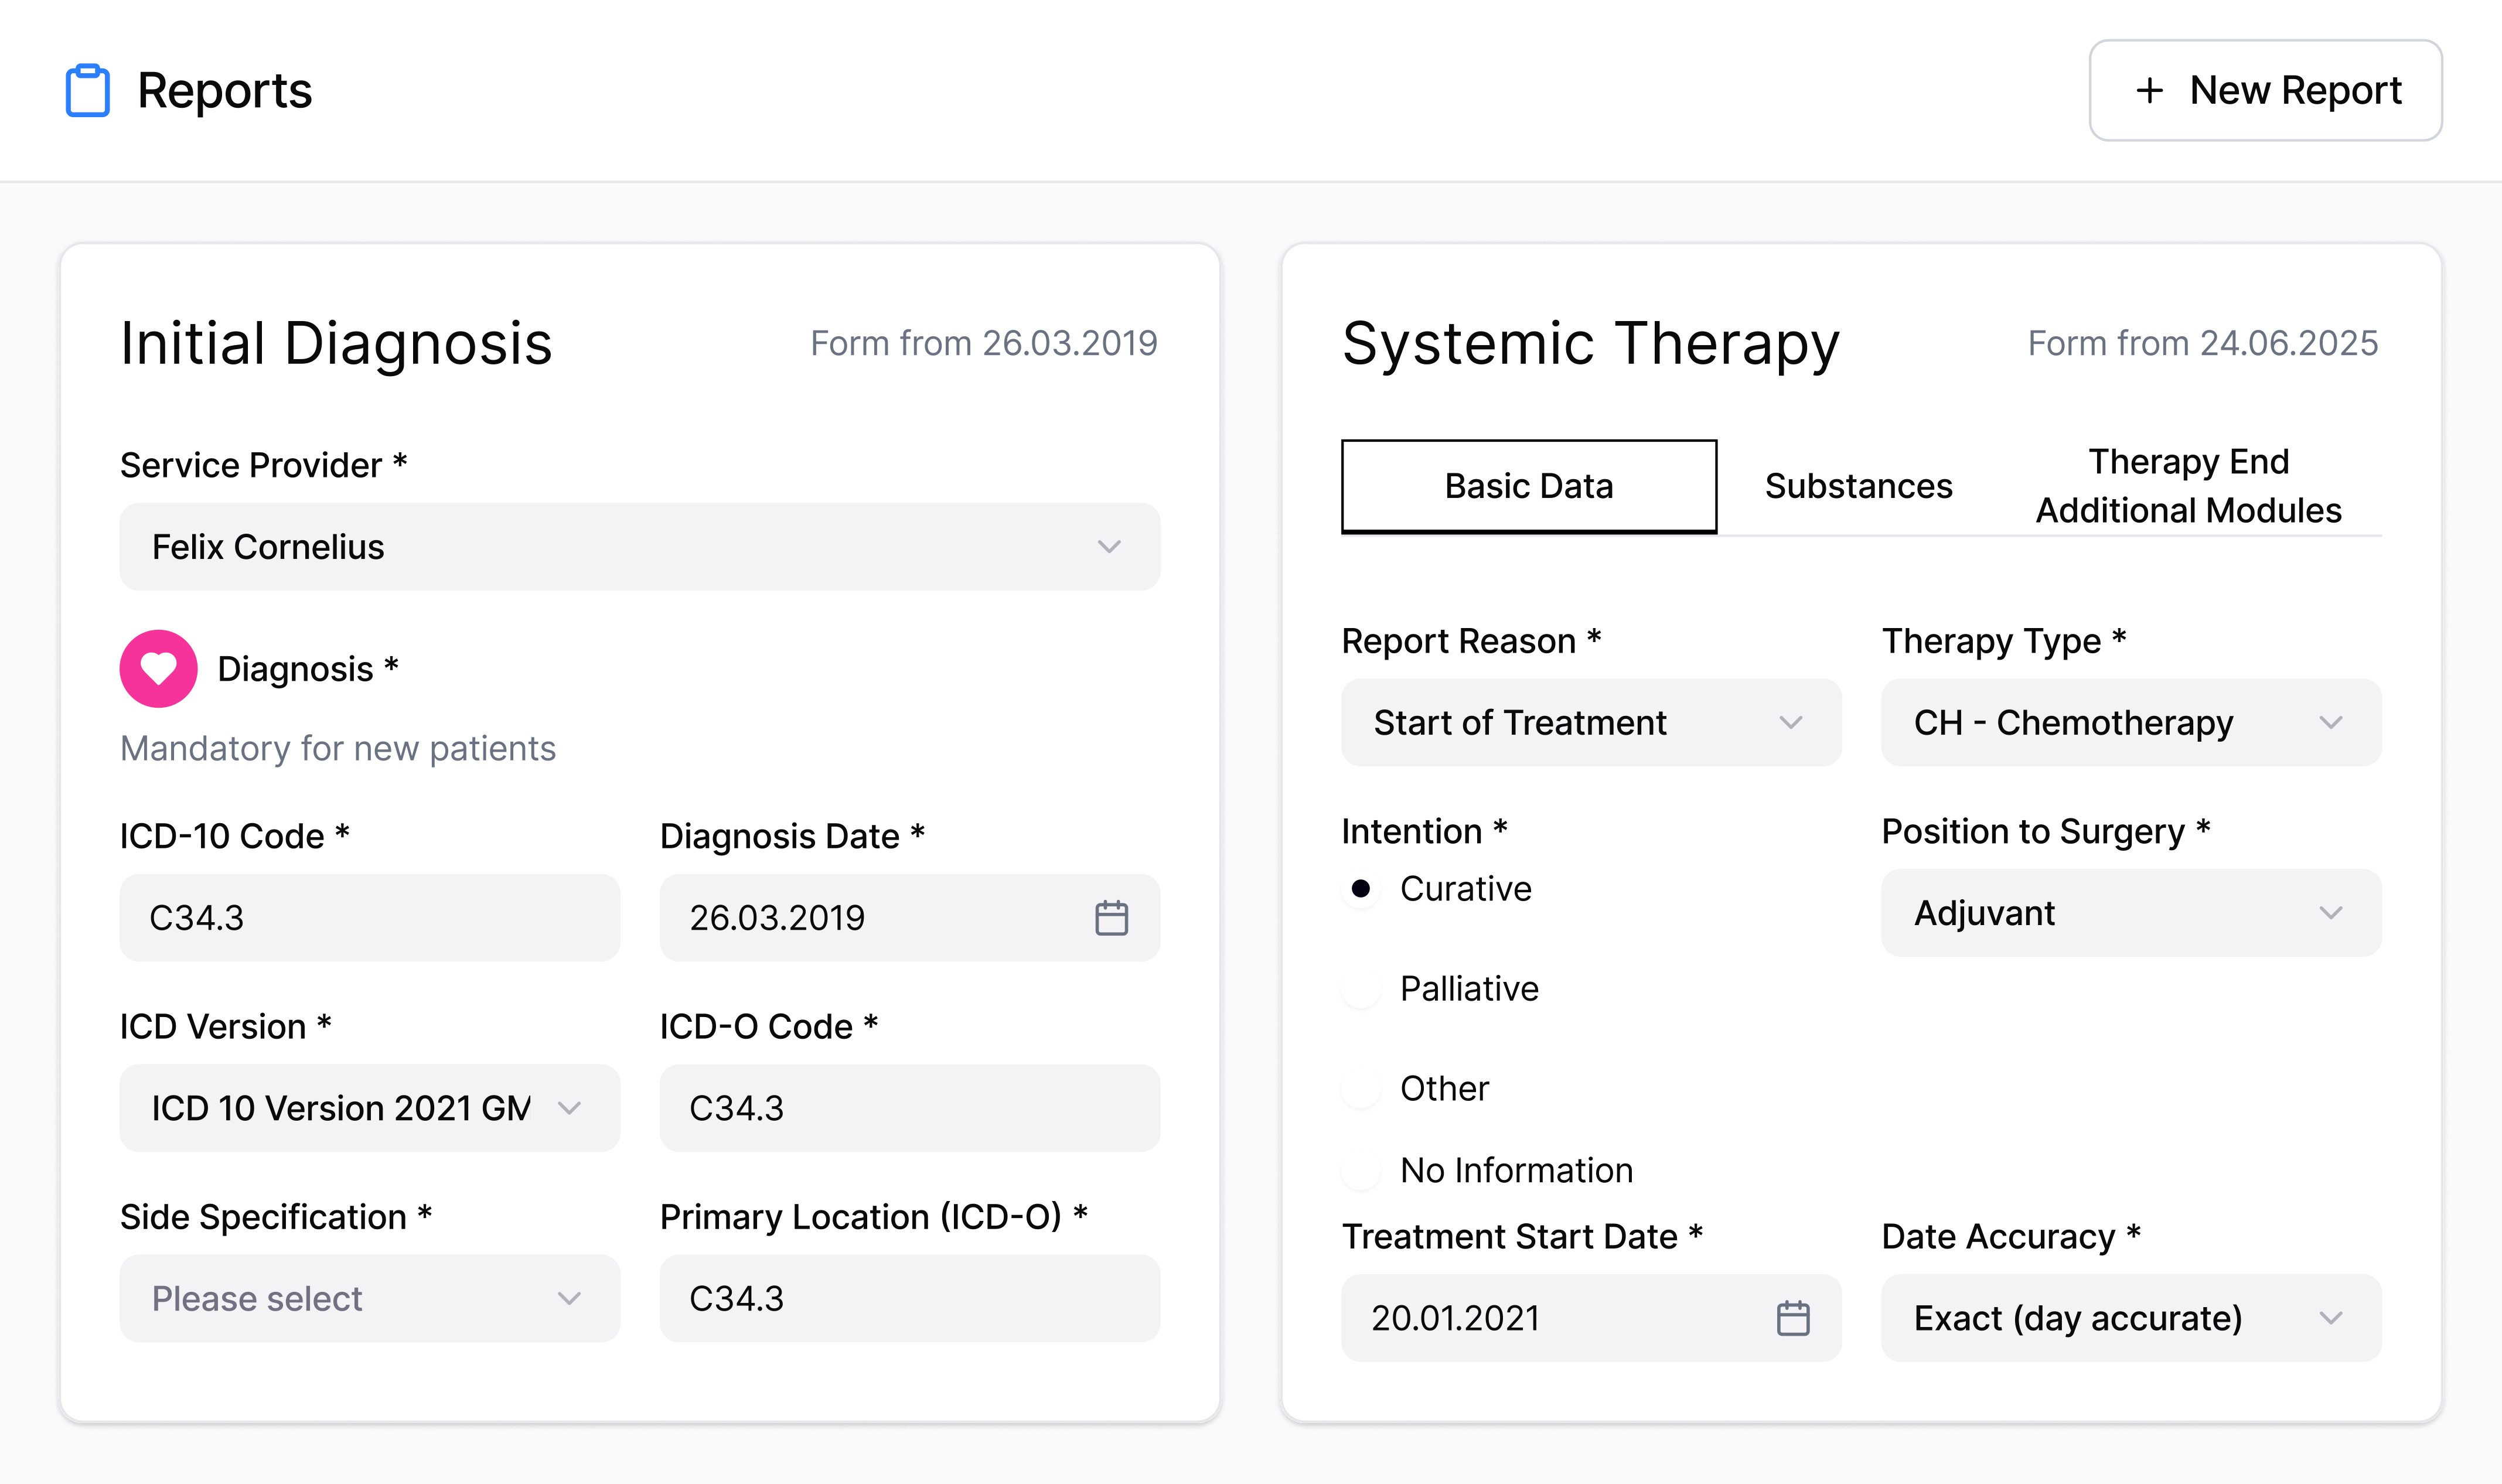Click the New Report button
Screen dimensions: 2502x1484
(x=2265, y=91)
